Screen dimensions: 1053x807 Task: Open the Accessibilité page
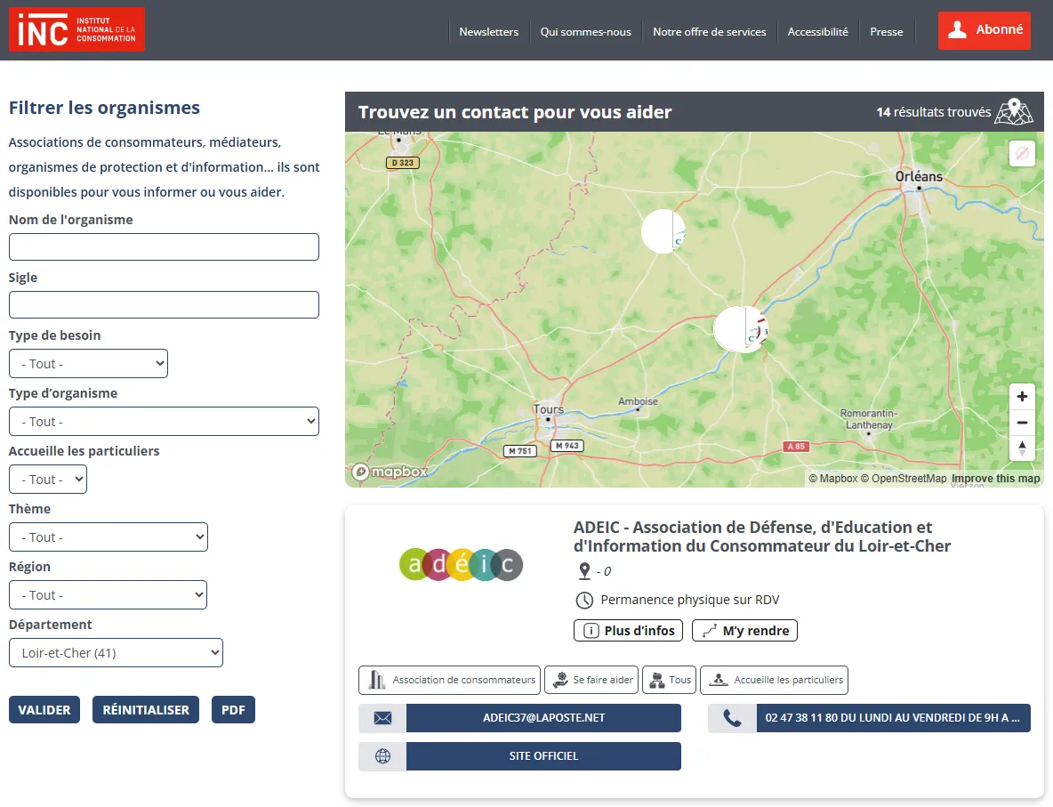tap(818, 31)
